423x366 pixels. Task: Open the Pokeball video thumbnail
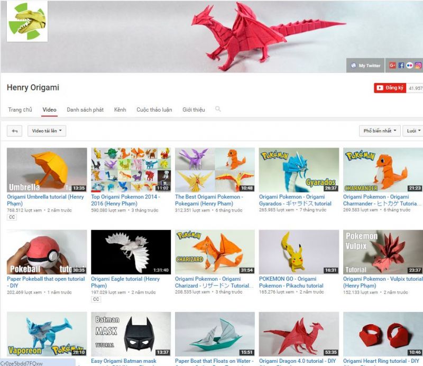(x=47, y=252)
